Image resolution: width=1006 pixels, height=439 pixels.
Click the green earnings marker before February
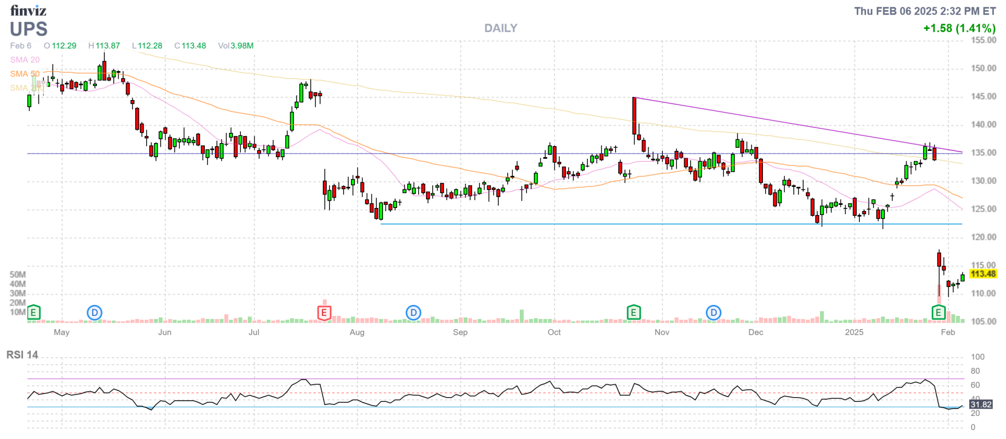[938, 313]
